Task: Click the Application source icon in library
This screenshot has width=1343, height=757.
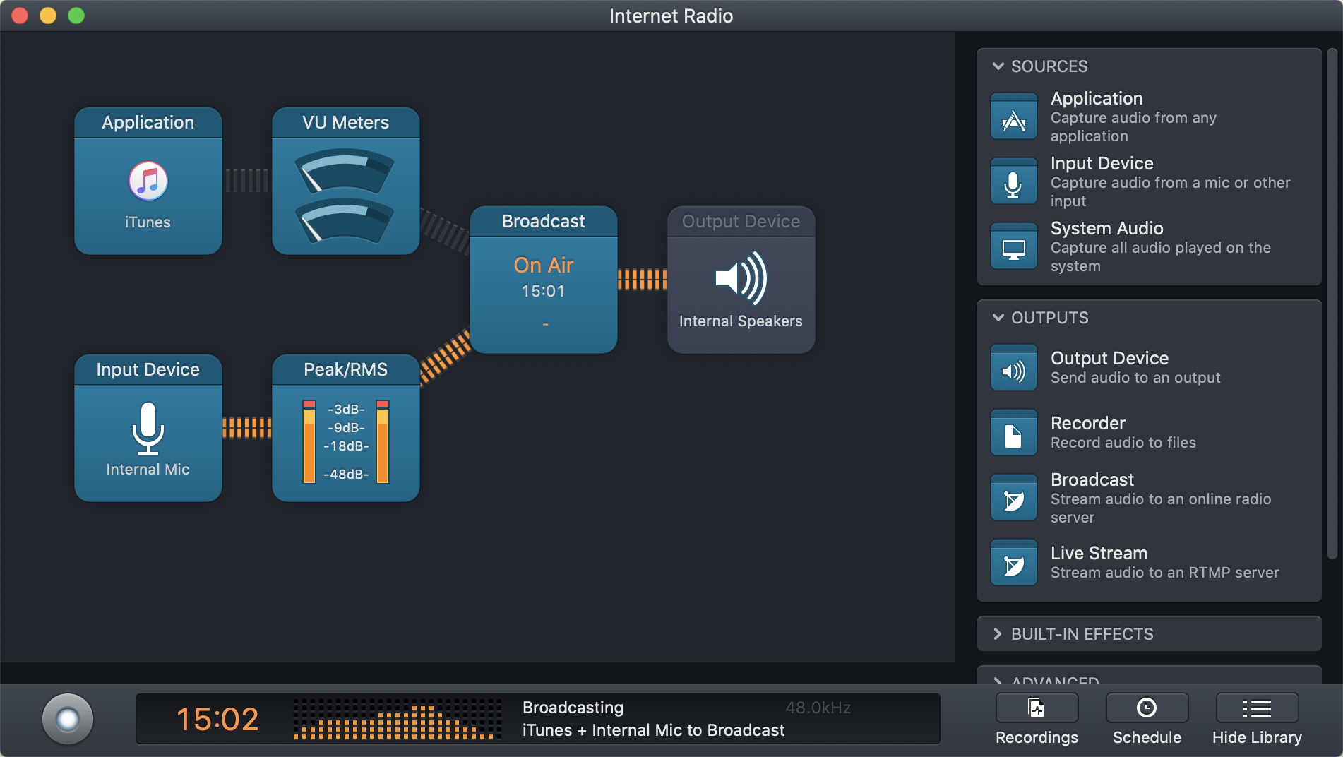Action: click(1013, 117)
